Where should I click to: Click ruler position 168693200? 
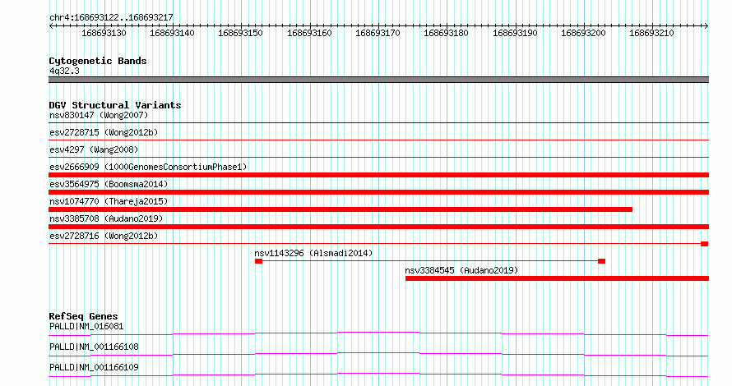click(x=583, y=33)
